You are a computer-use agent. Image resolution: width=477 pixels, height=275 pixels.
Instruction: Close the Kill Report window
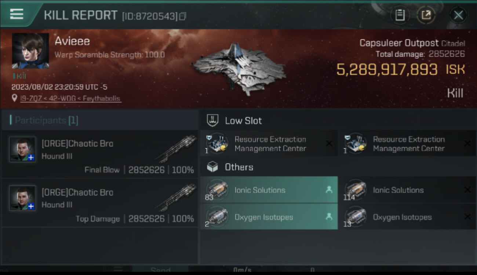tap(458, 15)
